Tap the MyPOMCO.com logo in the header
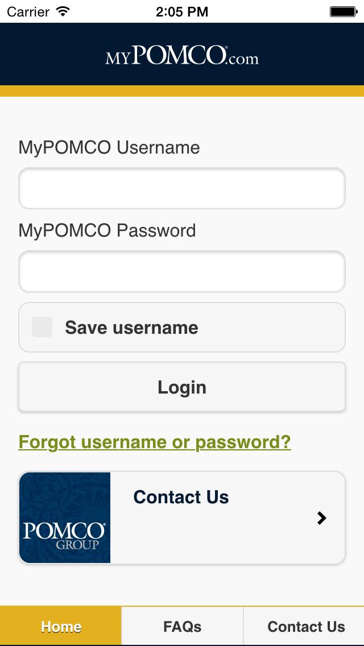Image resolution: width=364 pixels, height=646 pixels. click(182, 56)
